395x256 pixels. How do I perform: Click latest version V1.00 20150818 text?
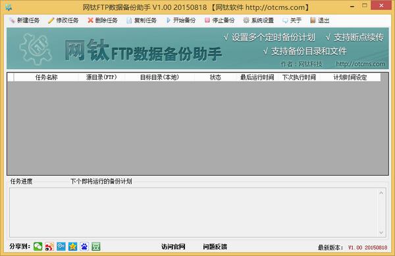pyautogui.click(x=367, y=247)
